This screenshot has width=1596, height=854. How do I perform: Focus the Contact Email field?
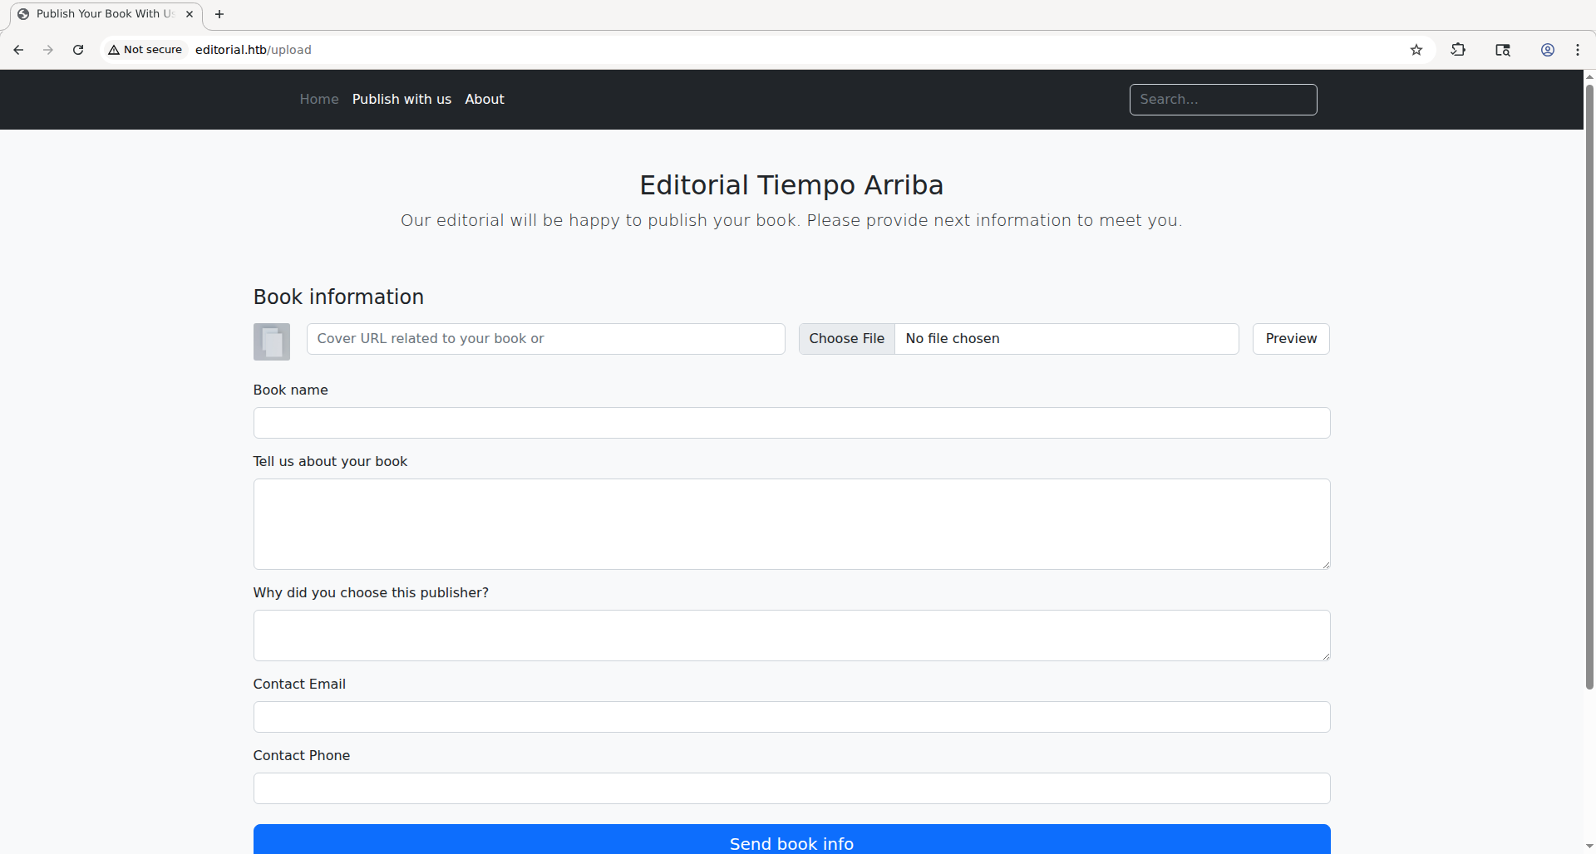tap(791, 717)
